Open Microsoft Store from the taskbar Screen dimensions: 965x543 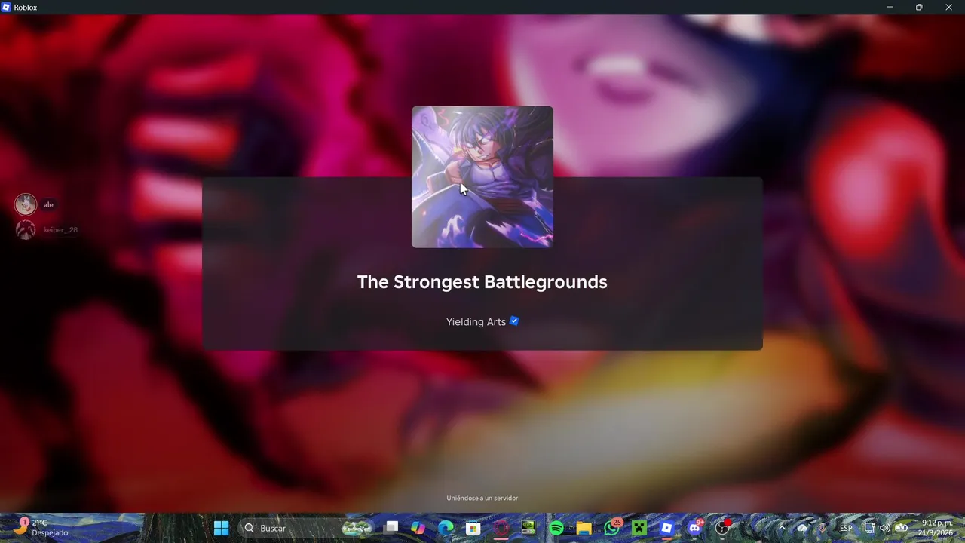click(473, 528)
